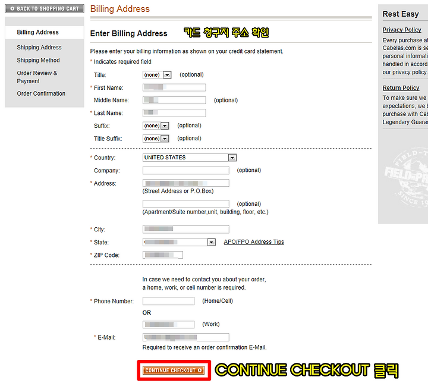The width and height of the screenshot is (428, 386).
Task: Open Shipping Address step in sidebar
Action: [39, 47]
